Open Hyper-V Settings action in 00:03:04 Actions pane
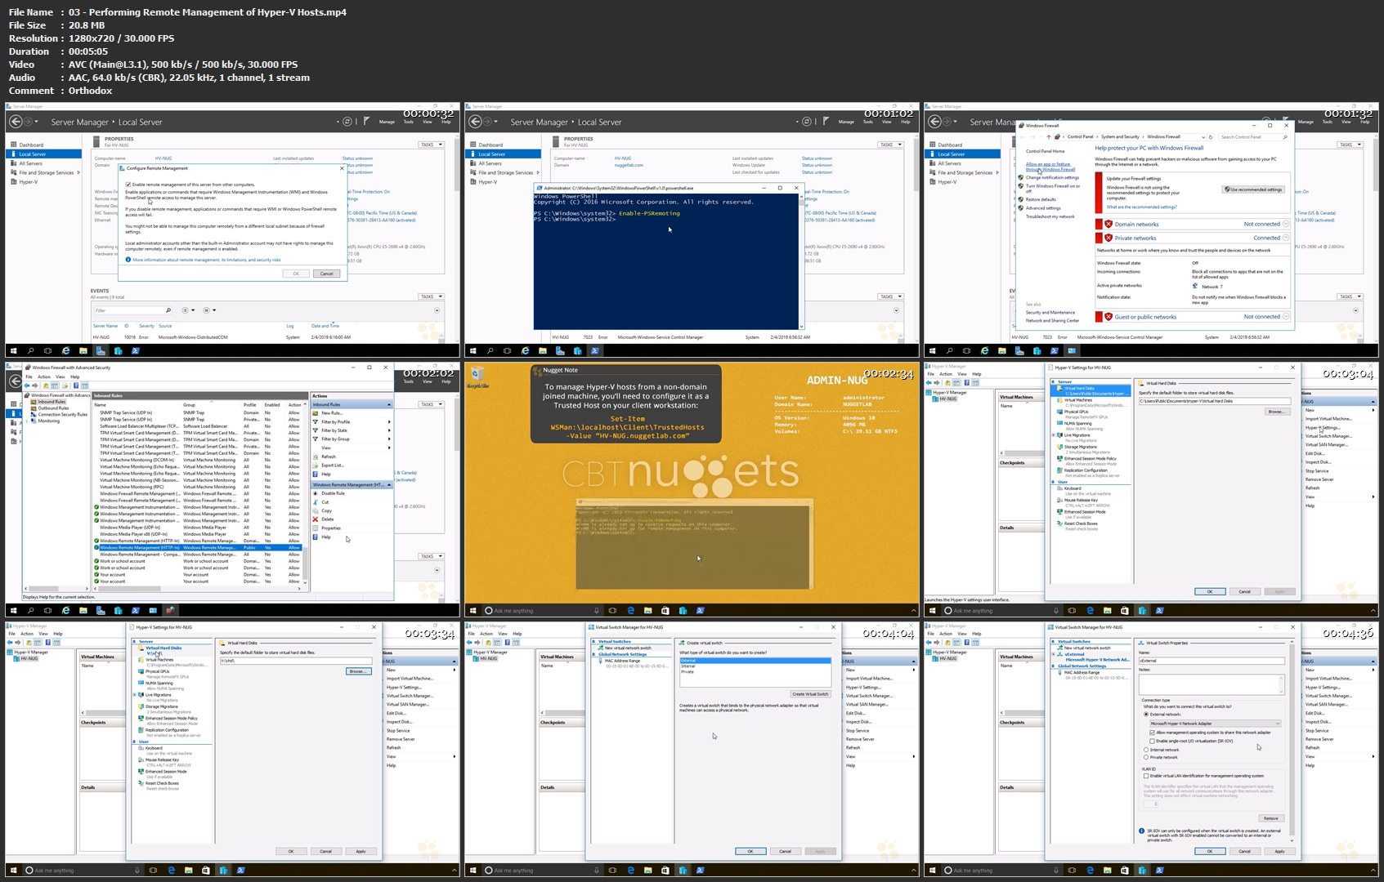Screen dimensions: 1384x882 [1322, 427]
